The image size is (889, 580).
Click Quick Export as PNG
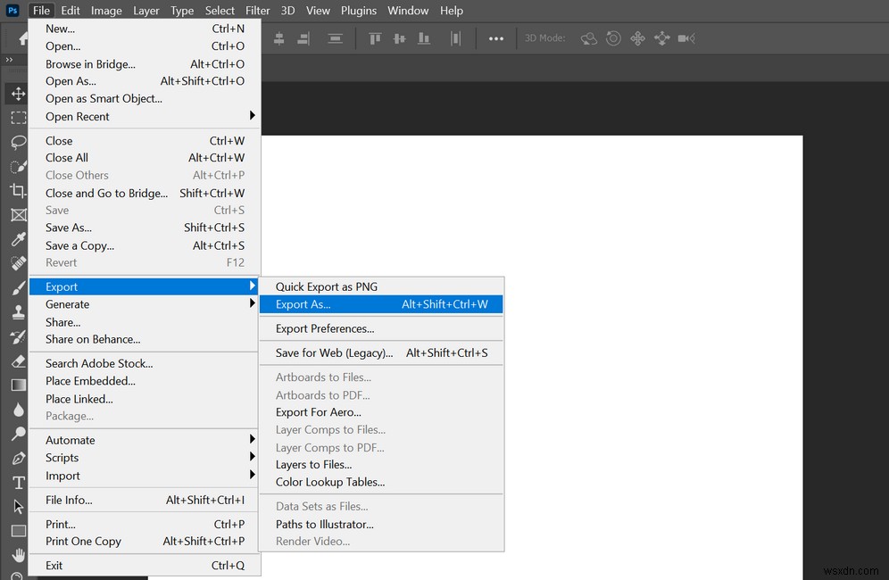coord(327,286)
